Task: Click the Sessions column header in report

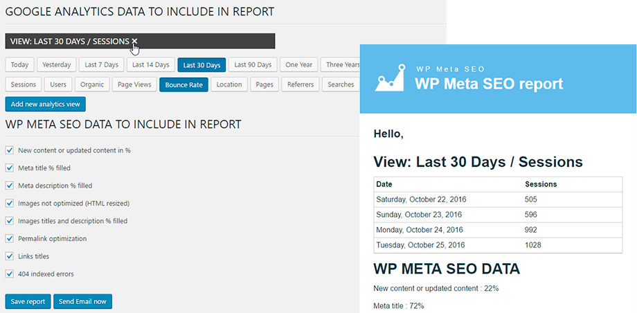Action: tap(541, 184)
